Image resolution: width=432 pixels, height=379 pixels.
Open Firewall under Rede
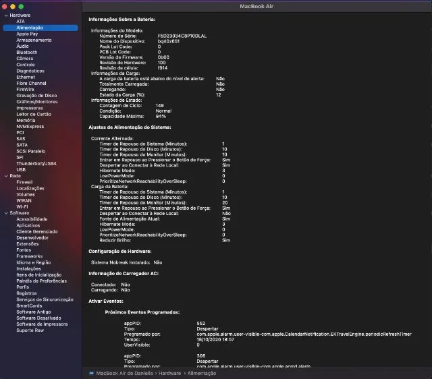pyautogui.click(x=24, y=182)
